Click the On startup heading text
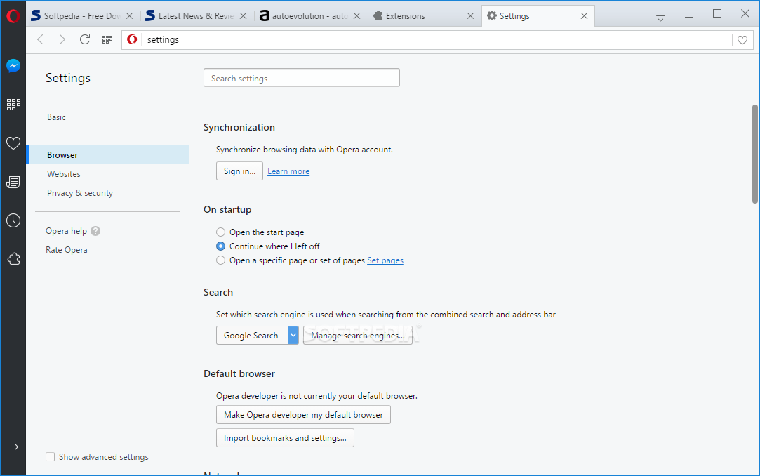The height and width of the screenshot is (476, 760). pos(227,210)
